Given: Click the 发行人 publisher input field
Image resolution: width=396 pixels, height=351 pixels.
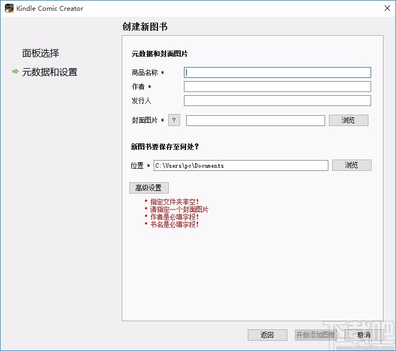Looking at the screenshot, I should pyautogui.click(x=278, y=101).
